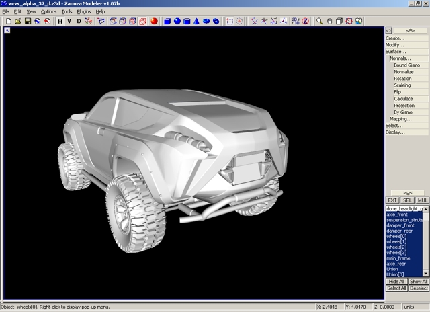Click the New file icon

[8, 22]
